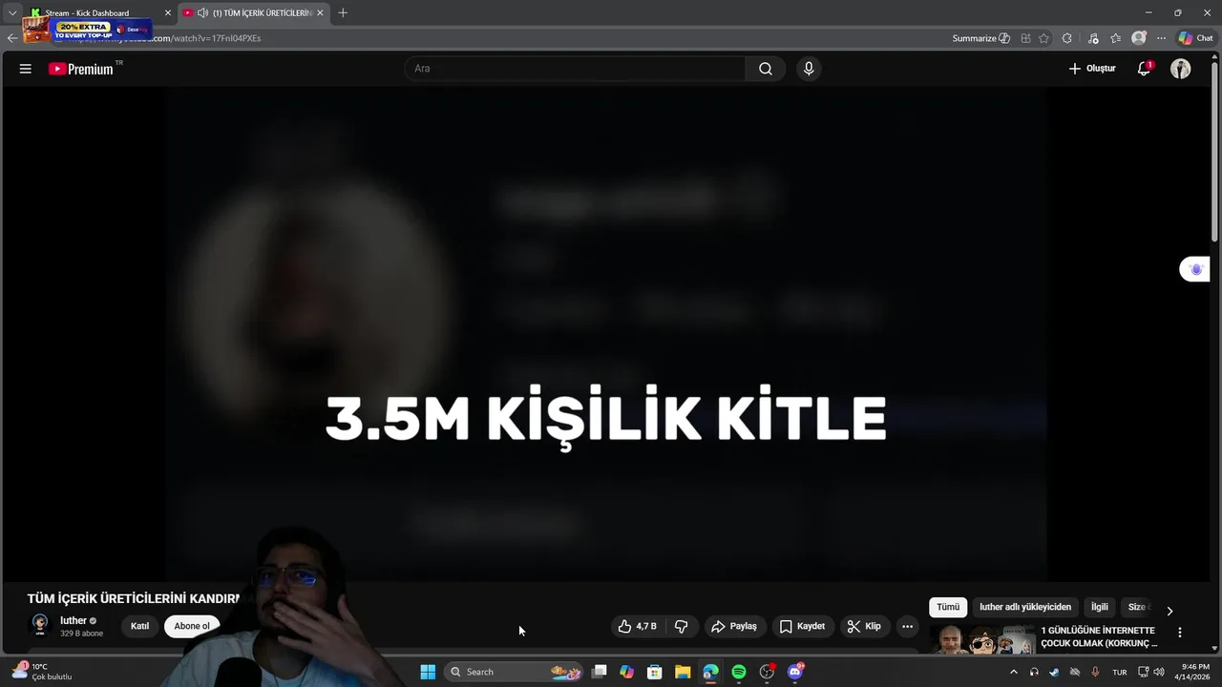Image resolution: width=1222 pixels, height=687 pixels.
Task: Click Summarize in the address bar
Action: (x=980, y=38)
